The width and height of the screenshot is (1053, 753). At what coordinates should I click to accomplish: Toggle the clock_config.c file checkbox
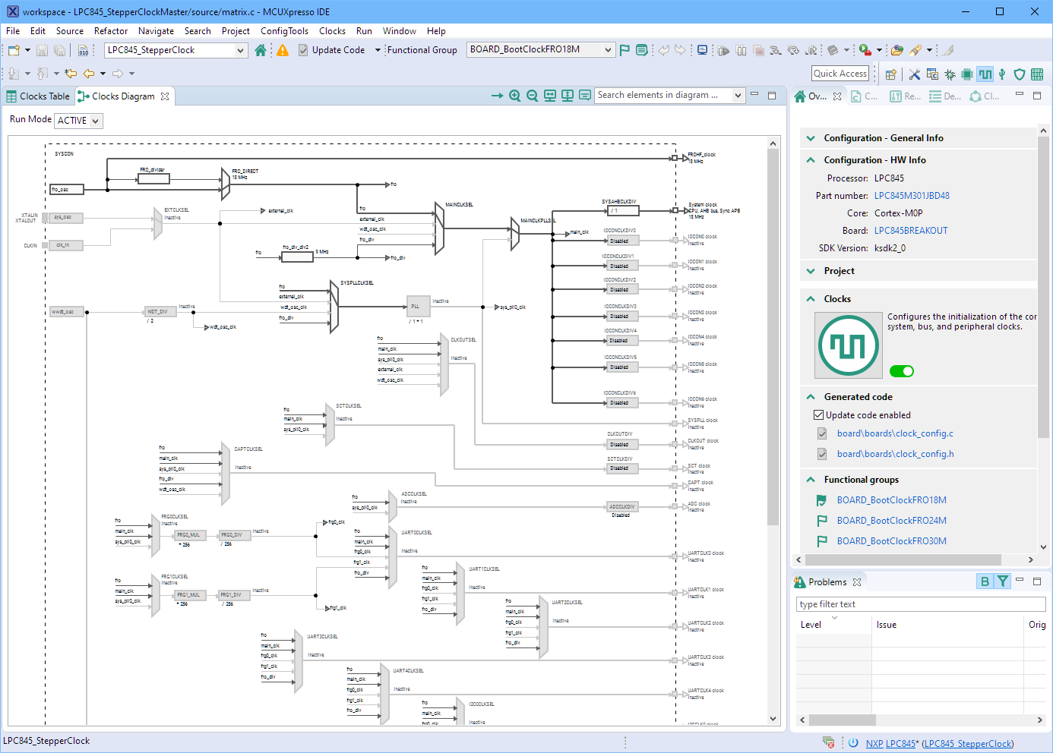(822, 433)
